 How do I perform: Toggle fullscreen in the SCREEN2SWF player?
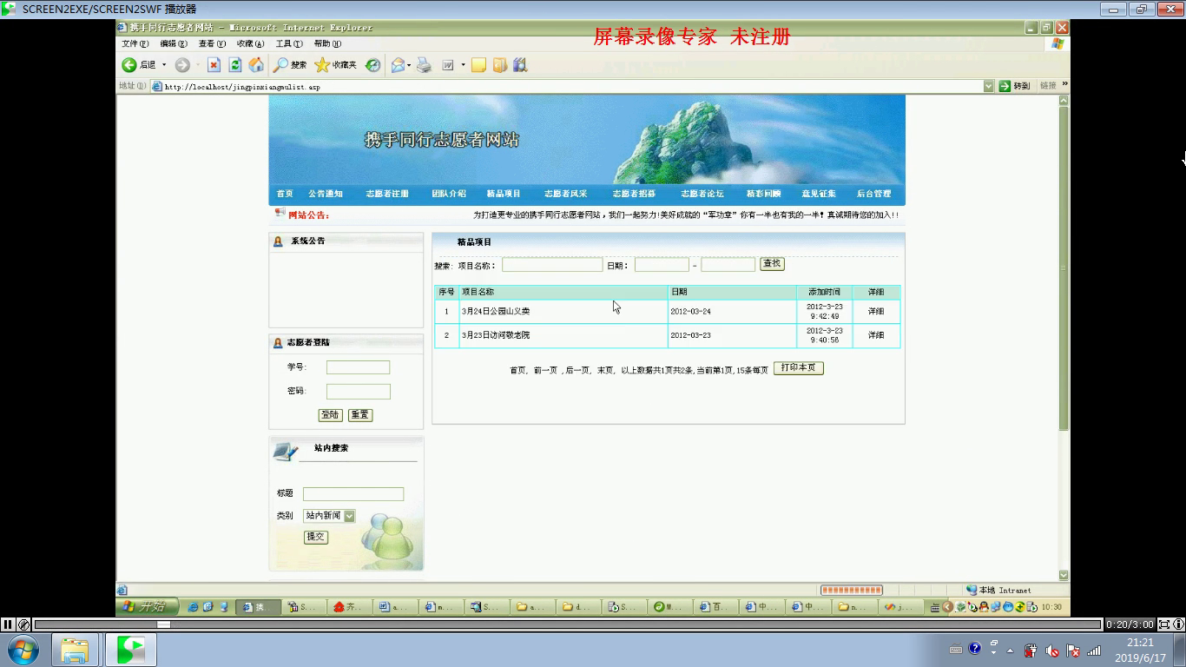point(1164,624)
